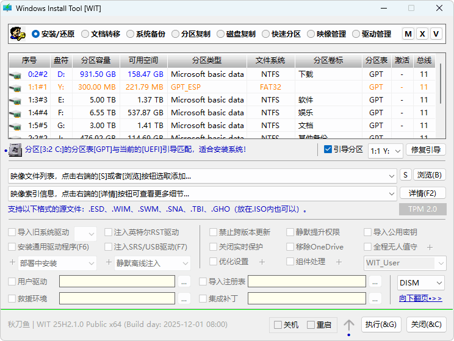Click the cartoon character icon beside mode options
454x341 pixels.
click(17, 34)
